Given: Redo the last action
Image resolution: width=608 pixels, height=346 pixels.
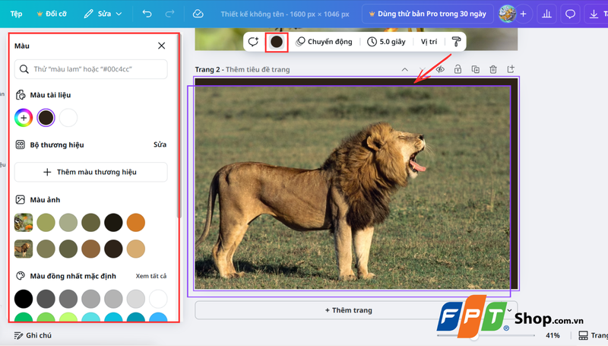Looking at the screenshot, I should click(x=169, y=14).
